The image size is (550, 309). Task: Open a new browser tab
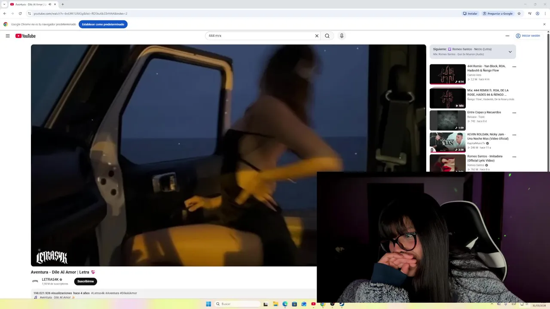[x=63, y=4]
